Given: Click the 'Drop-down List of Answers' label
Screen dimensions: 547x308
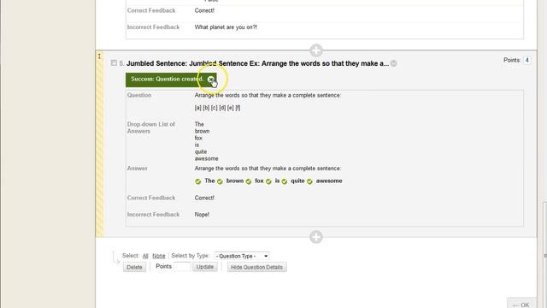Looking at the screenshot, I should point(151,127).
